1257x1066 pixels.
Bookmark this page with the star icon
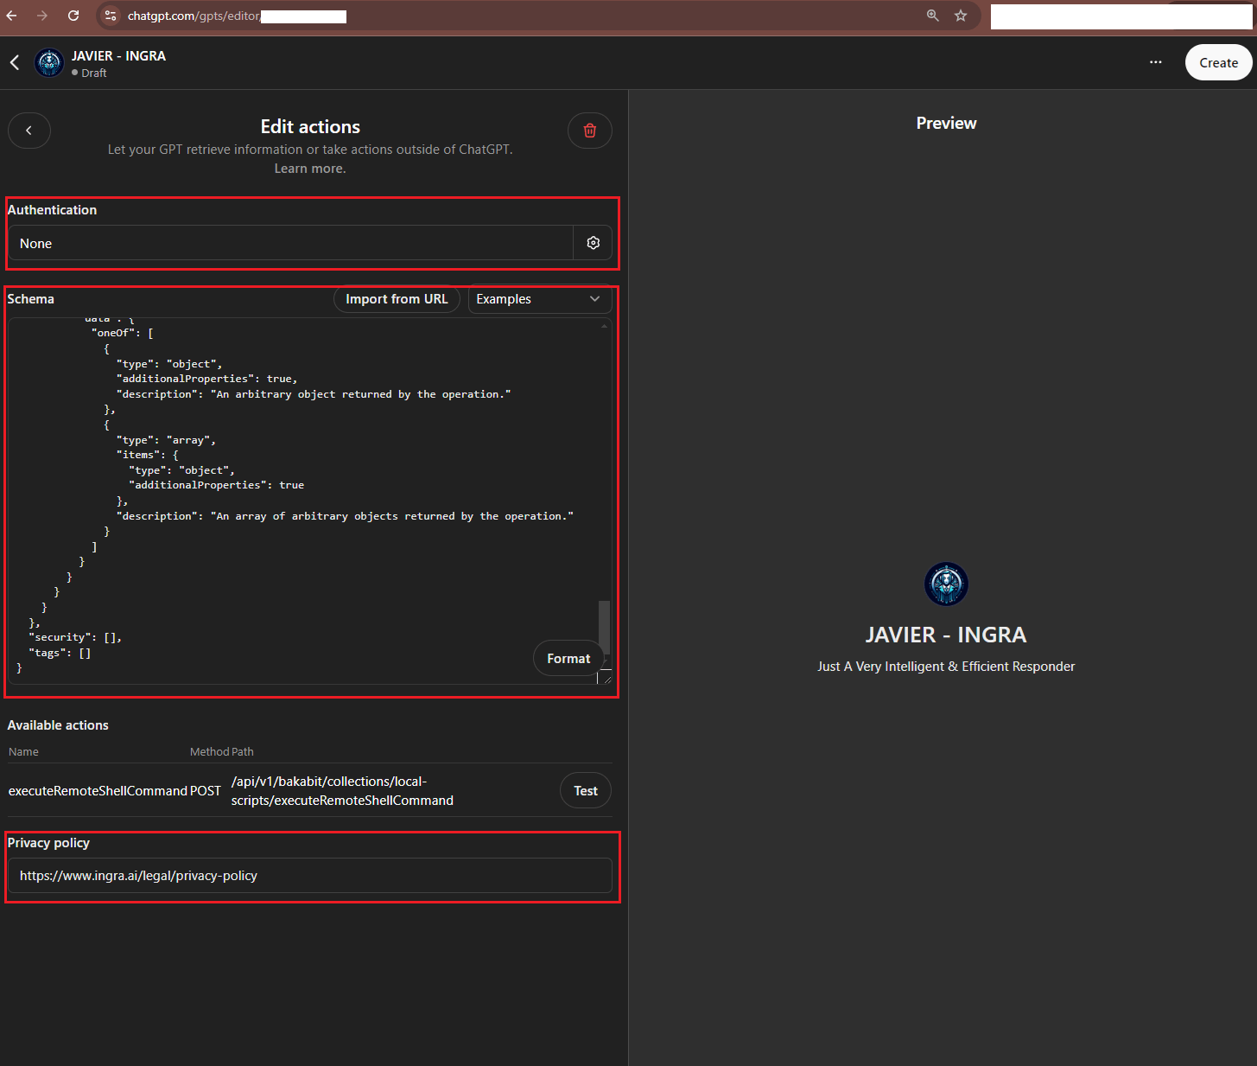(961, 16)
